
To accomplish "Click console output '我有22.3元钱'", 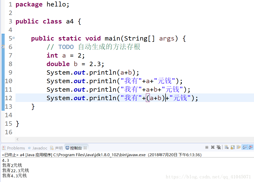I will click(x=16, y=171).
